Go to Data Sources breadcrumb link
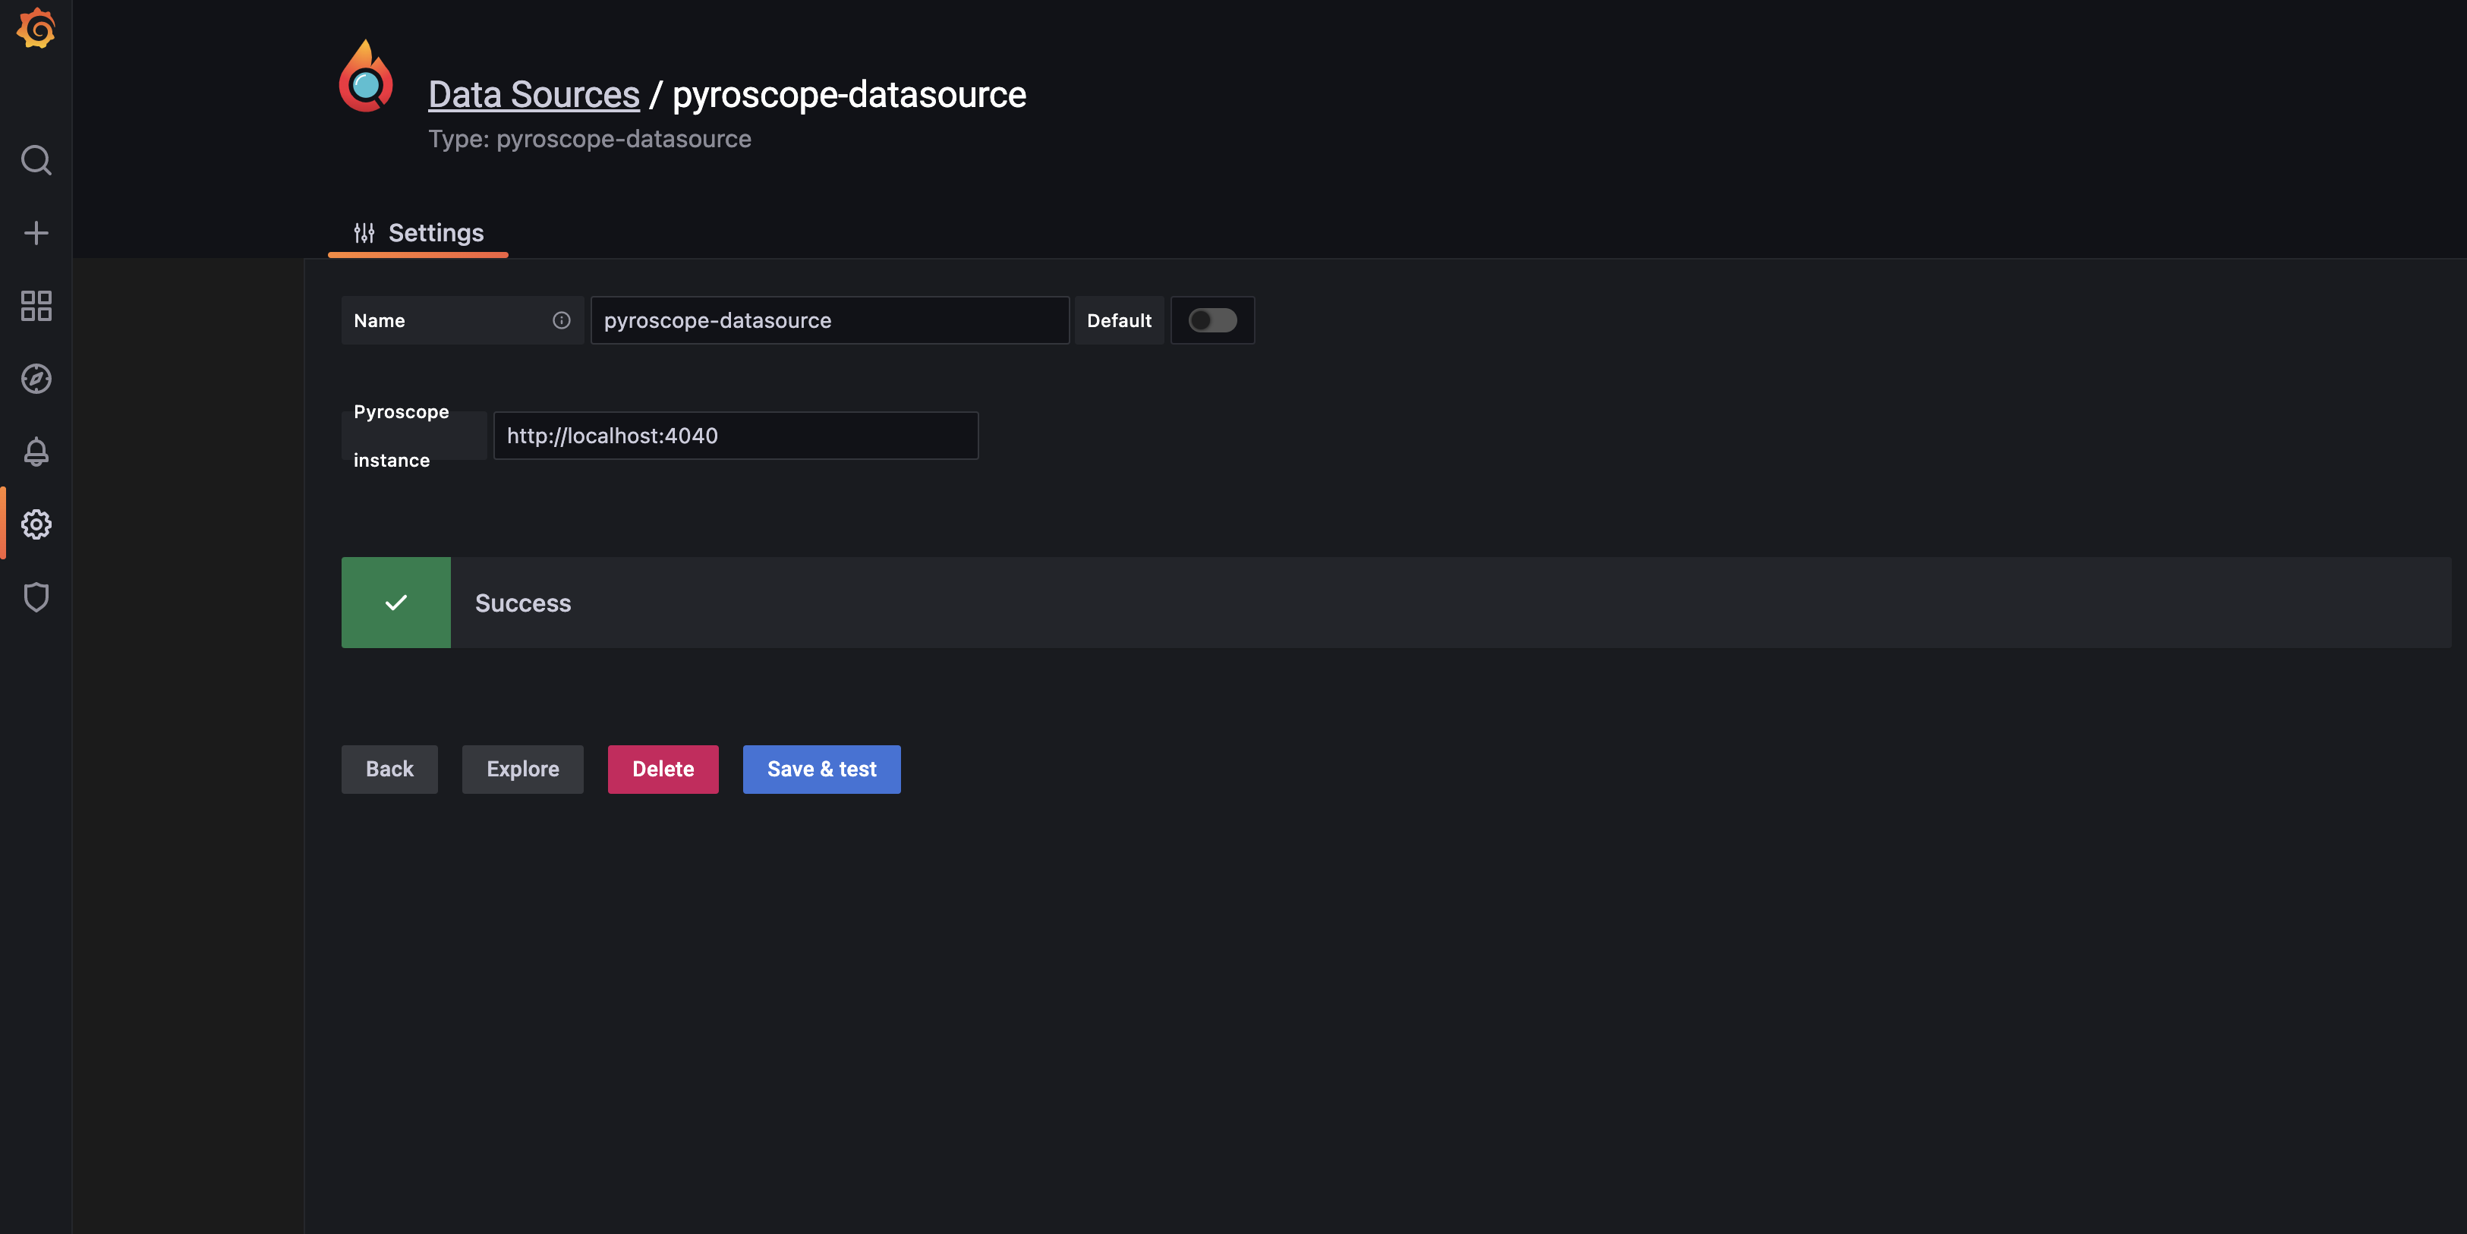Screen dimensions: 2467x1234 click(x=534, y=94)
